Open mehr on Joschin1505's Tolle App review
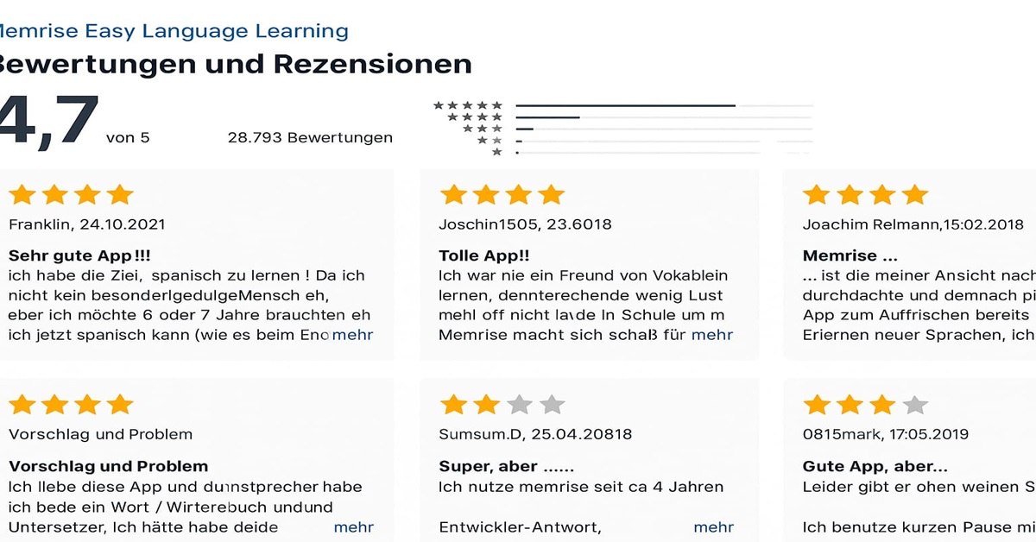The height and width of the screenshot is (542, 1036). (714, 335)
